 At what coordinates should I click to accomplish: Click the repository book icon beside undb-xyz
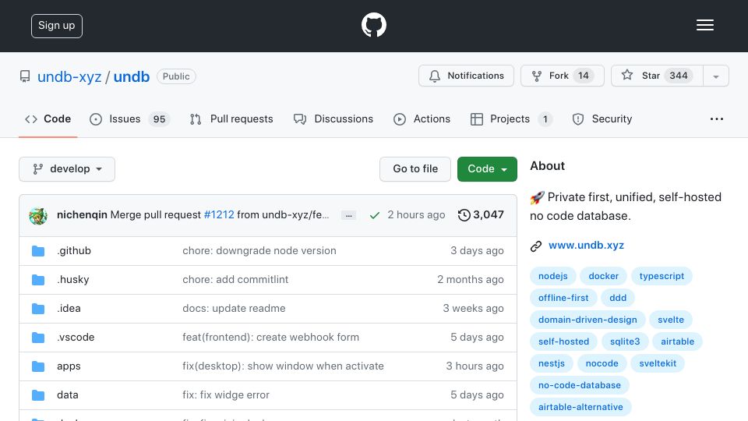[x=25, y=76]
